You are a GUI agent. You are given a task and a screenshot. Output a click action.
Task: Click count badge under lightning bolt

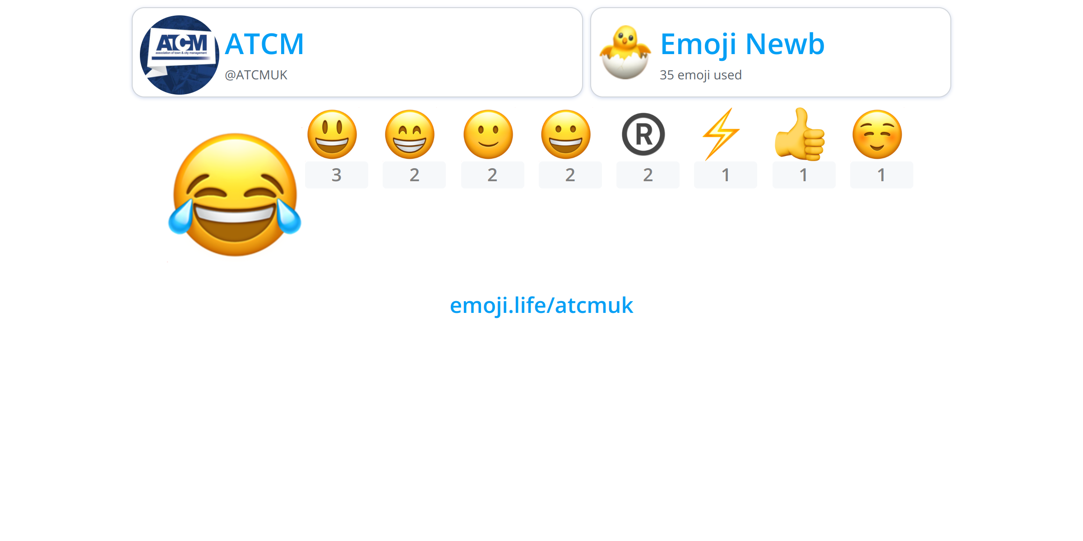pos(726,175)
